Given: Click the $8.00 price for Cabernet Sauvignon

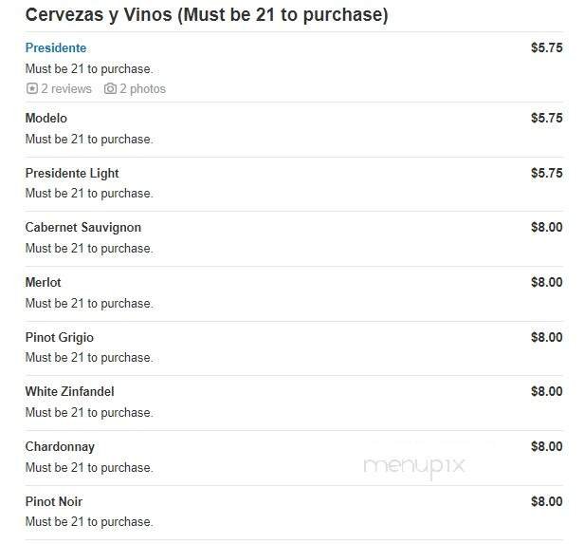Looking at the screenshot, I should tap(546, 227).
